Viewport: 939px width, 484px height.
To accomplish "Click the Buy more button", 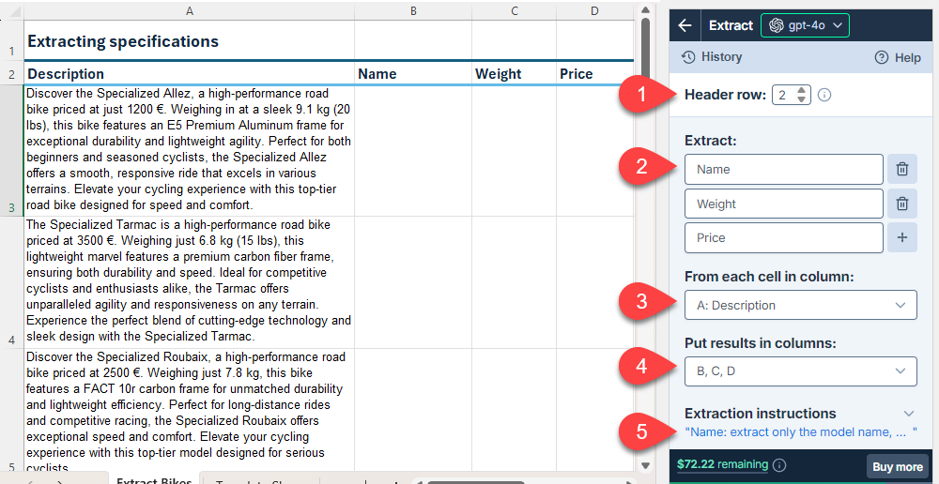I will pos(897,466).
